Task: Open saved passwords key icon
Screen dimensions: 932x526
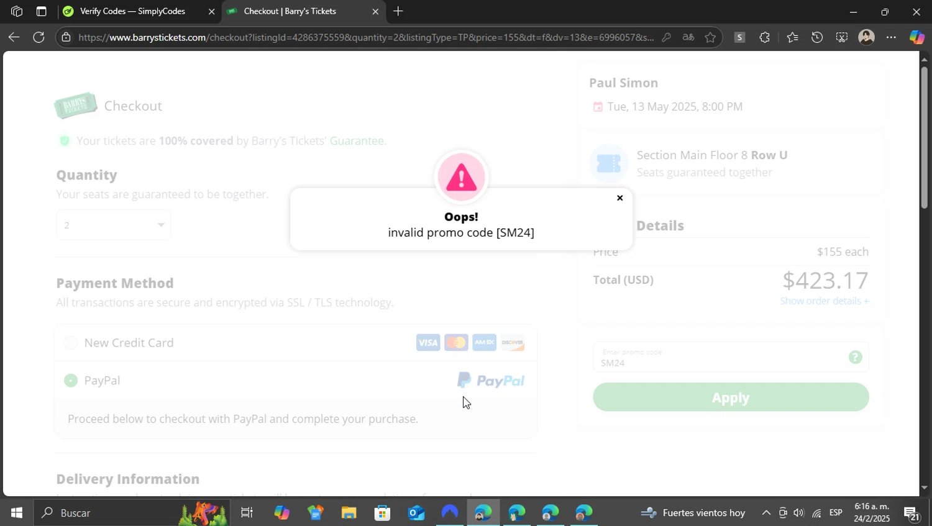Action: [x=666, y=37]
